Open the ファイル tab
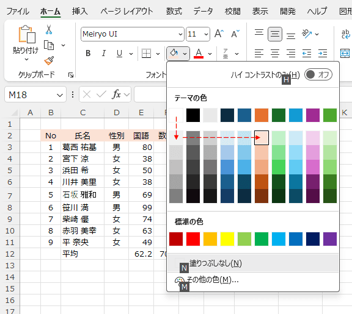Image resolution: width=352 pixels, height=314 pixels. click(18, 11)
